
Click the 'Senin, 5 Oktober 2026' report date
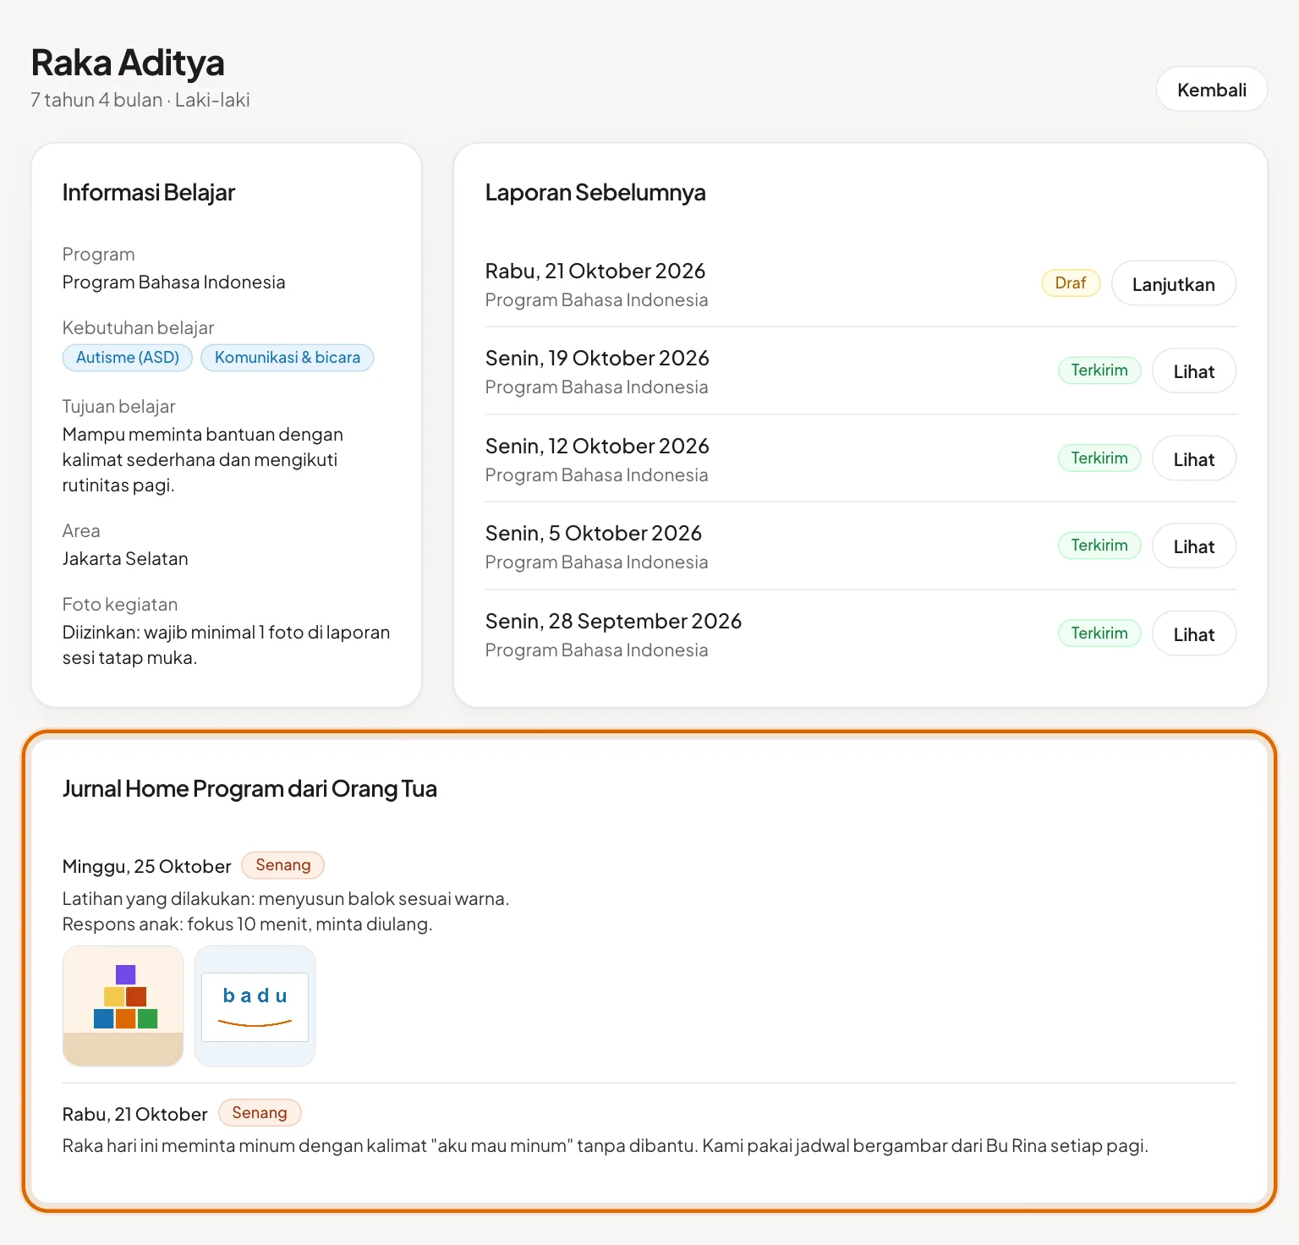[594, 533]
